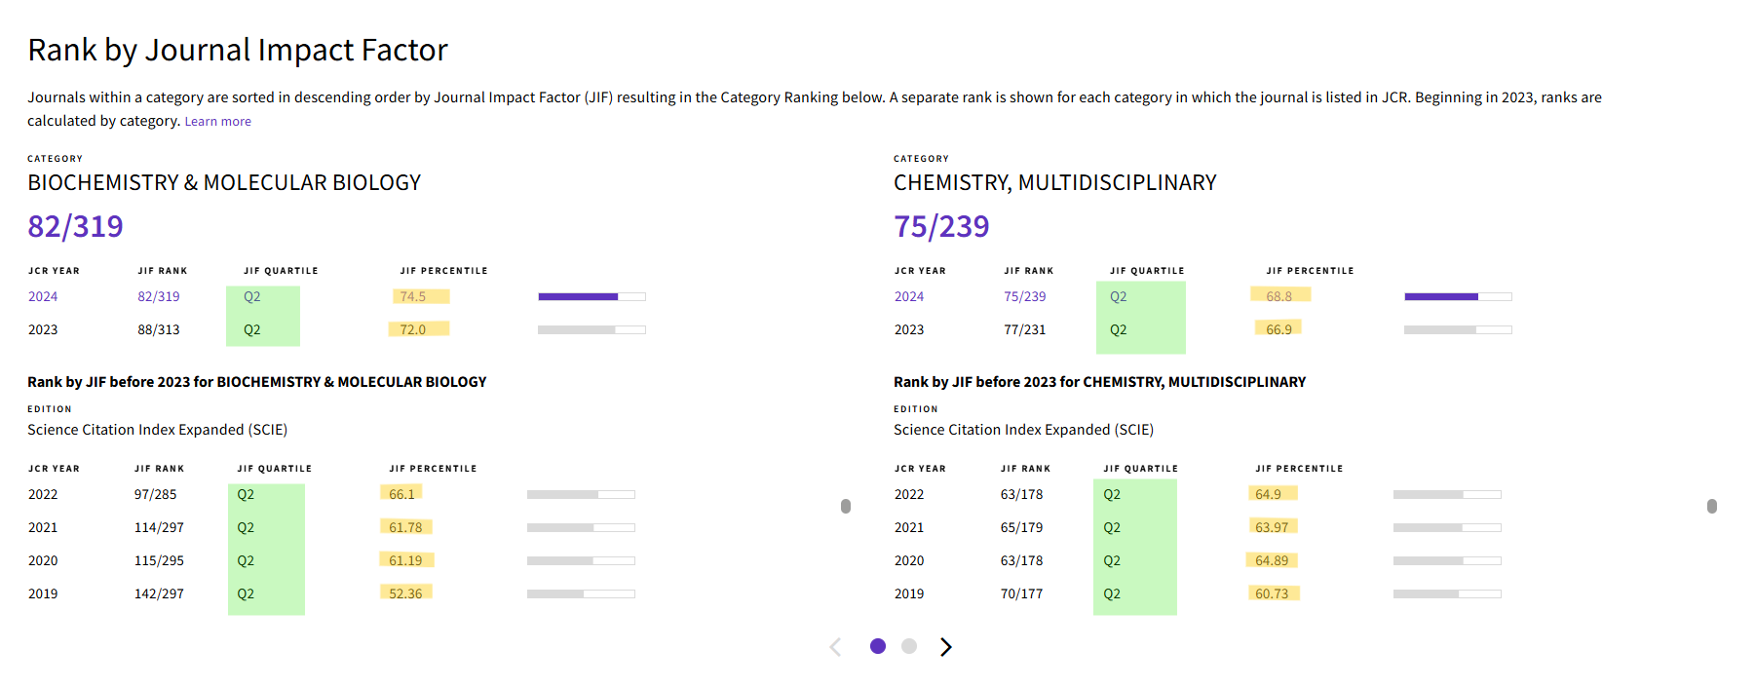Click the 82/319 JIF rank link
The width and height of the screenshot is (1755, 688).
click(x=159, y=297)
